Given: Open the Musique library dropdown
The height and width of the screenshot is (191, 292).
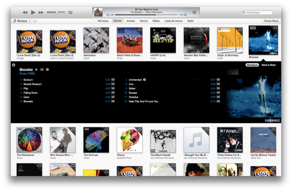Looking at the screenshot, I should click(x=22, y=21).
